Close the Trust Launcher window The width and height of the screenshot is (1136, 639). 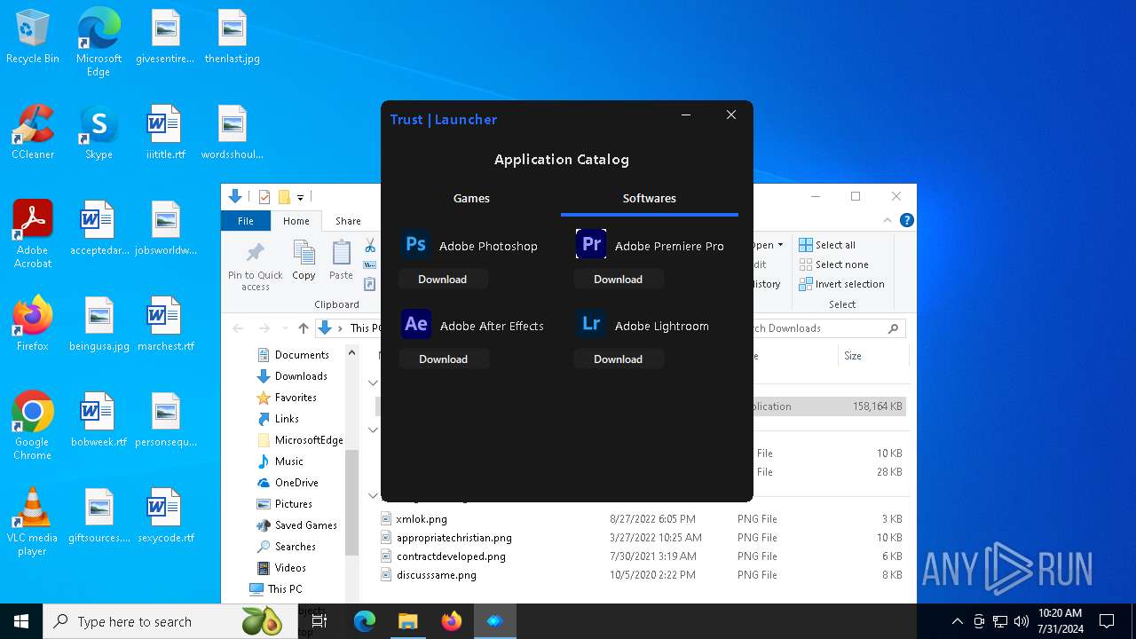731,115
